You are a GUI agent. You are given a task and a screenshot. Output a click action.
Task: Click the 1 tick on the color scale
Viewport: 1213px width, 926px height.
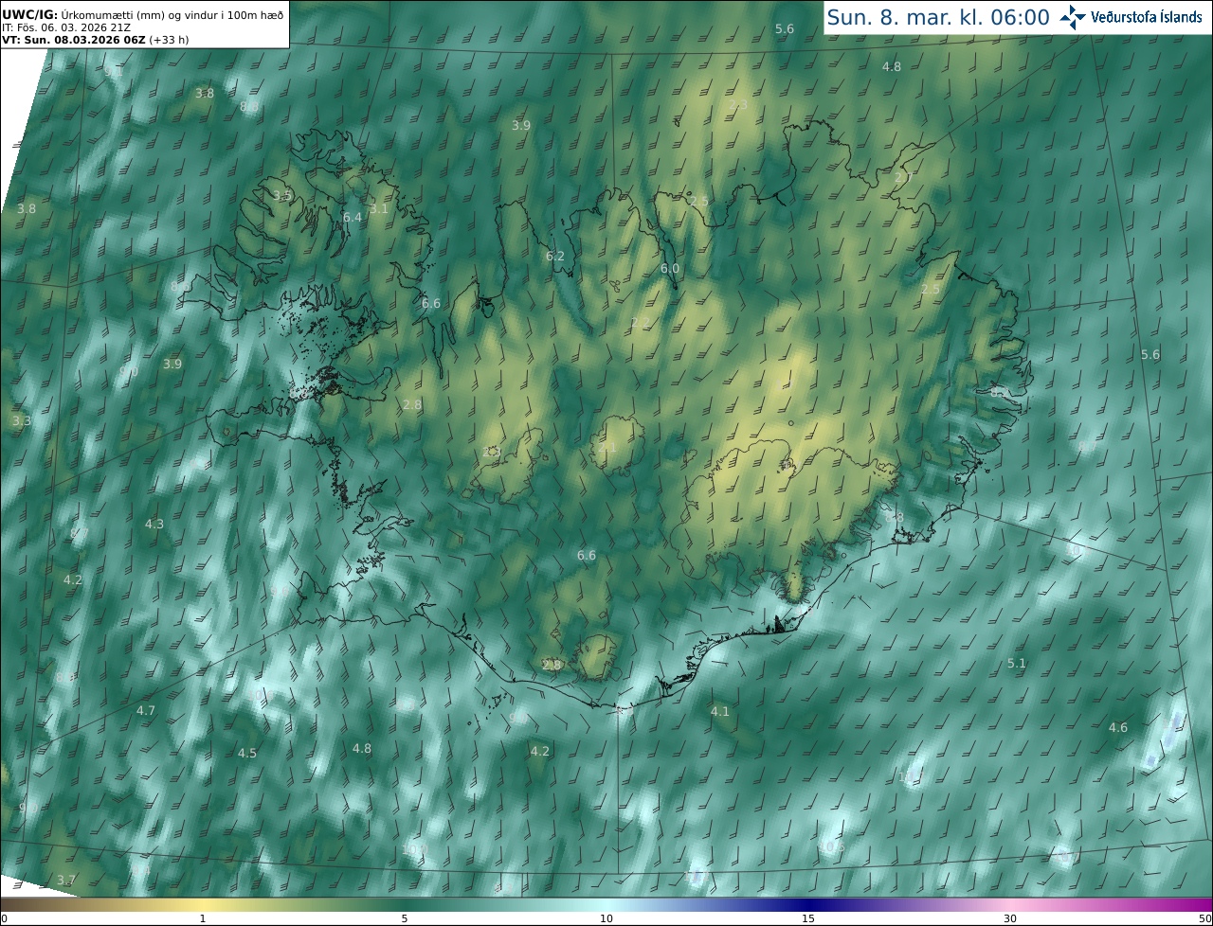(203, 918)
